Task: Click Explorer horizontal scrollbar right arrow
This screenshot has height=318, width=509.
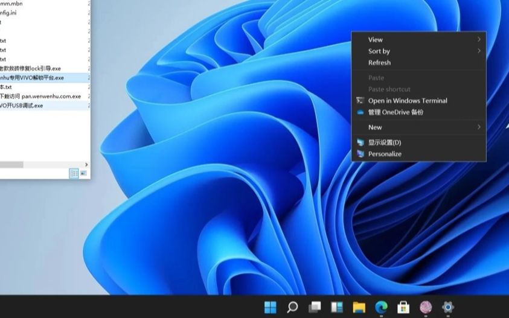Action: tap(86, 165)
